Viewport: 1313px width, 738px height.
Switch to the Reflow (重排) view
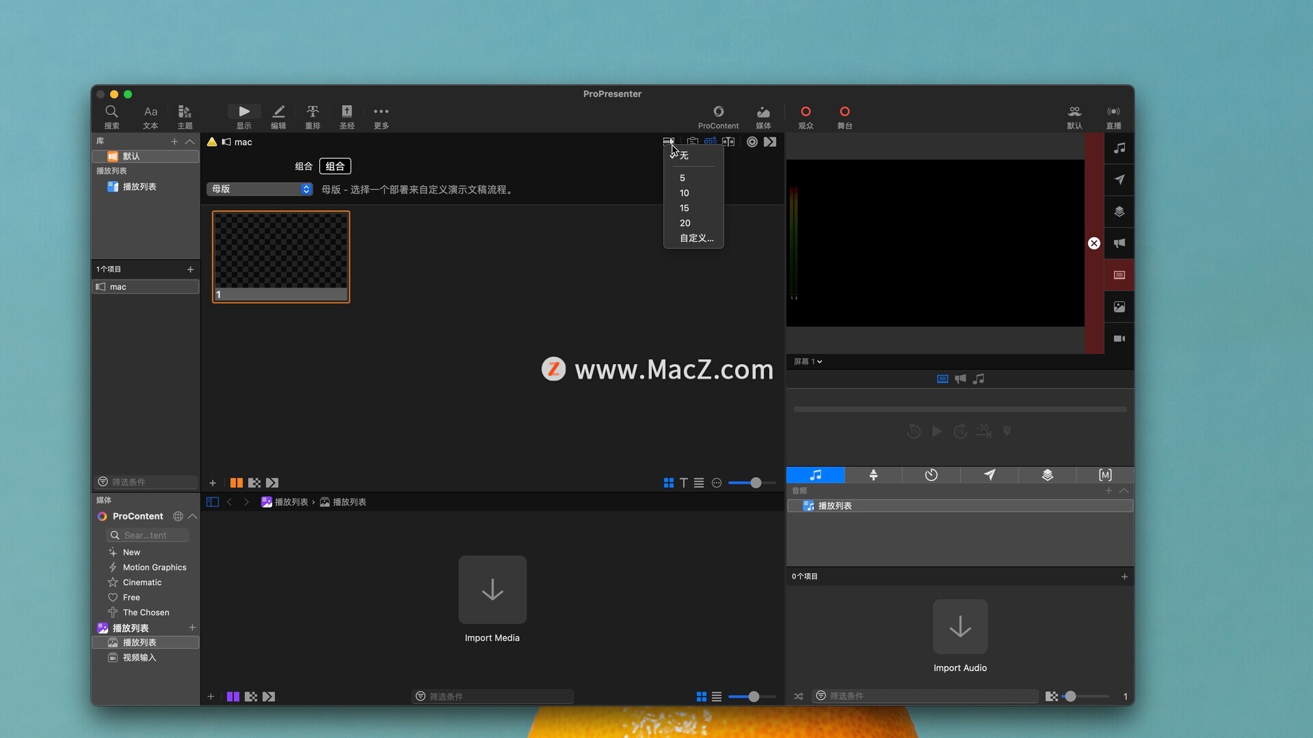[x=313, y=116]
